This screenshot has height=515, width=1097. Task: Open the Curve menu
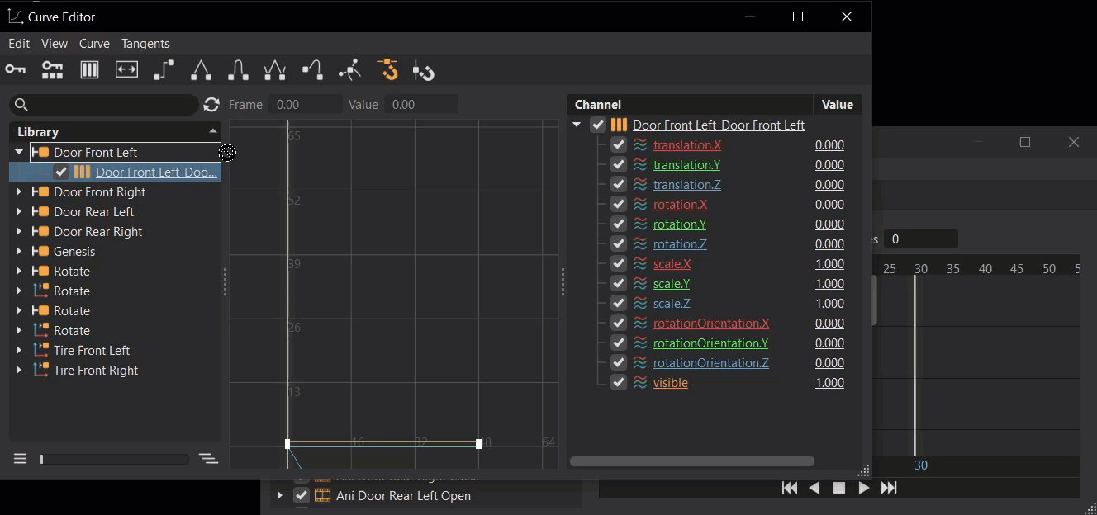(x=94, y=43)
